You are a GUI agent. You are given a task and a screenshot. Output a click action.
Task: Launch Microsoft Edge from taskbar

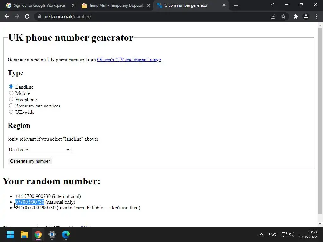(66, 234)
